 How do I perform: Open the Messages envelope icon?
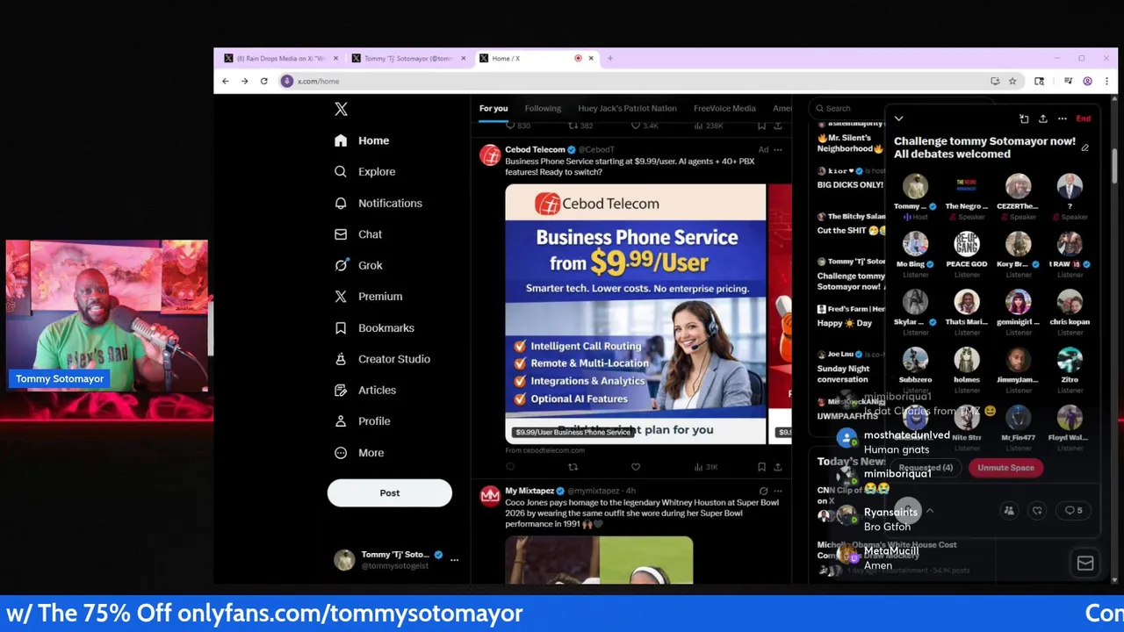coord(1085,564)
